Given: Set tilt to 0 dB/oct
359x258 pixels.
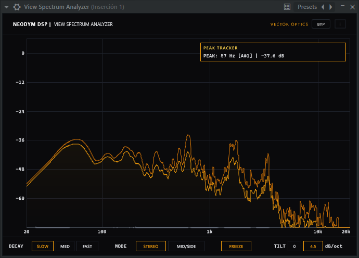Looking at the screenshot, I should pos(294,247).
